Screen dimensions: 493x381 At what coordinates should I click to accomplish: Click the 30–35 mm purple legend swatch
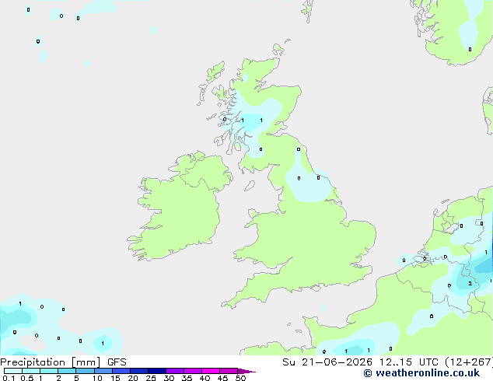[175, 371]
